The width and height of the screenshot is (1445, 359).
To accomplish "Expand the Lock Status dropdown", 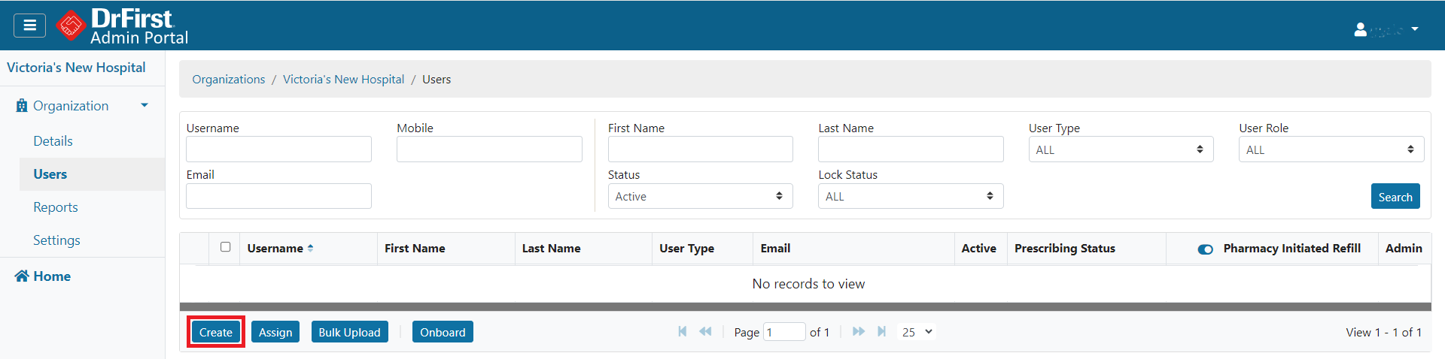I will [x=910, y=196].
